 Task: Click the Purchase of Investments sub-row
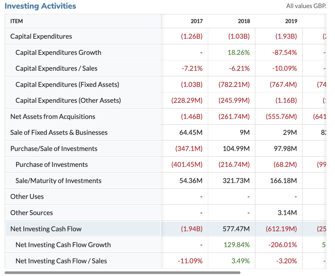point(52,165)
